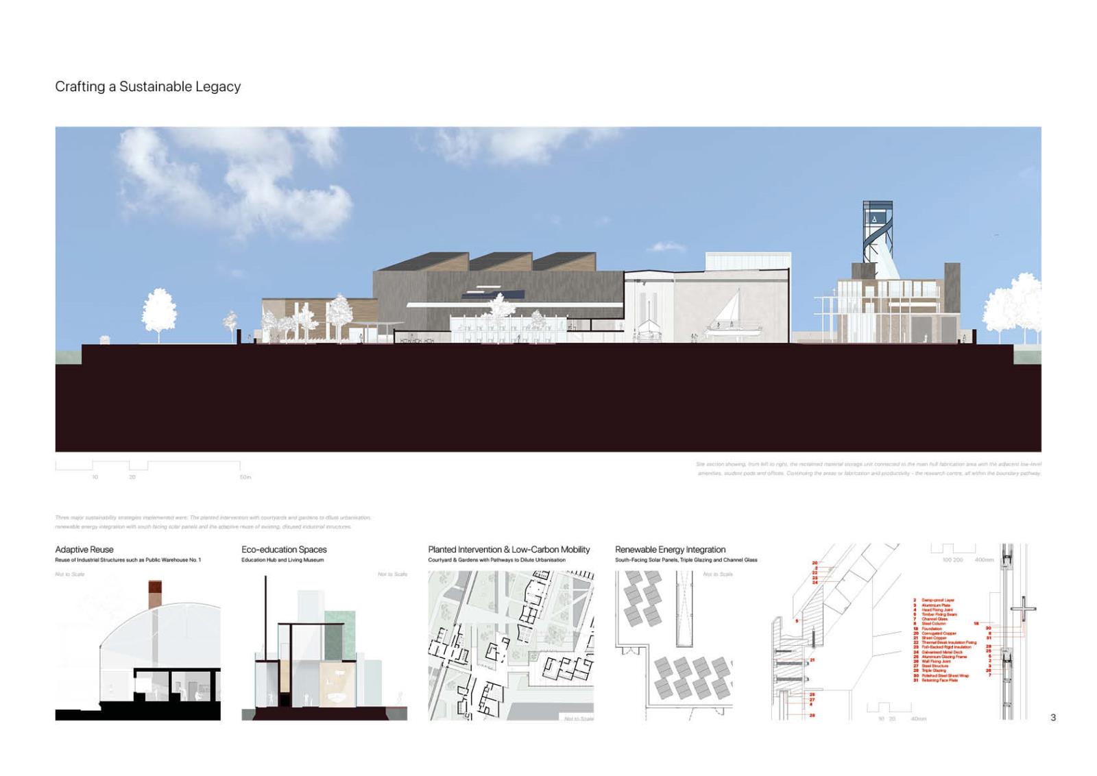Click the page number 3
1097x776 pixels.
[1053, 718]
